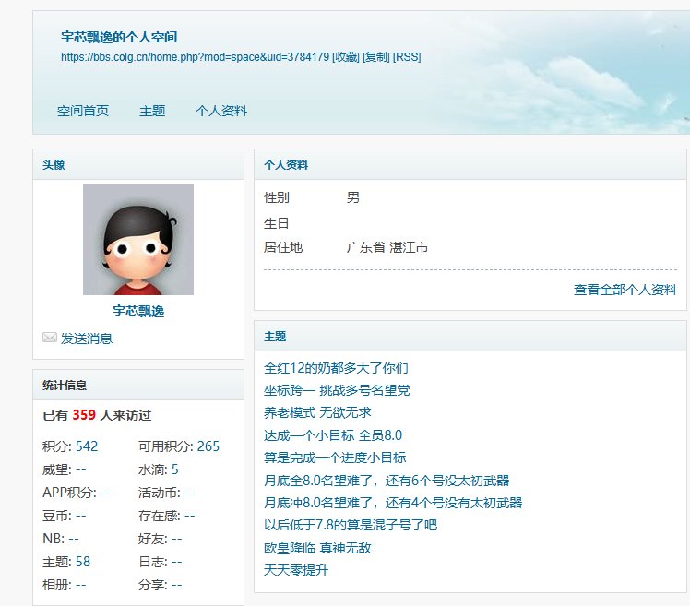Open thread 算是完成一个进度小目标

point(335,457)
